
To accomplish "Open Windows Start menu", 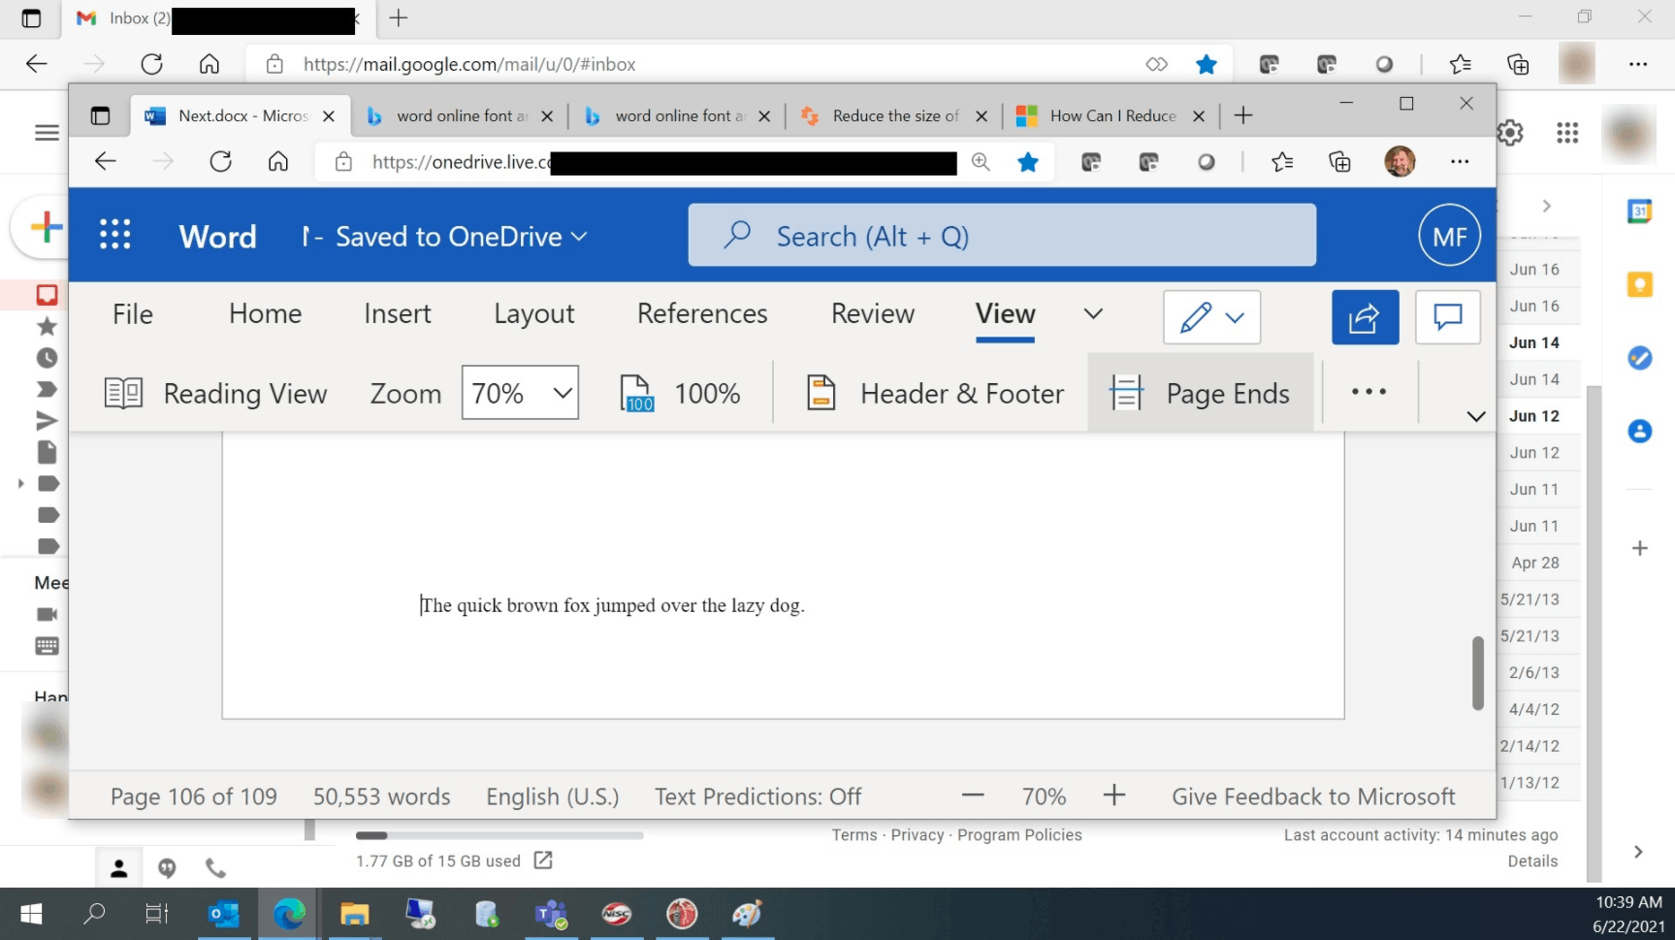I will point(31,914).
